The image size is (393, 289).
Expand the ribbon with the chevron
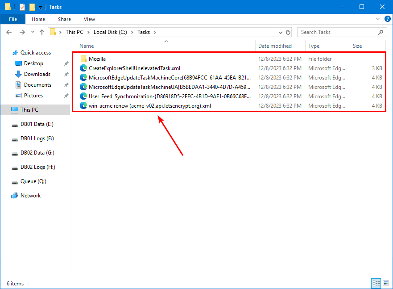click(378, 19)
